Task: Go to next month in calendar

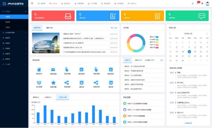Action: (207, 34)
